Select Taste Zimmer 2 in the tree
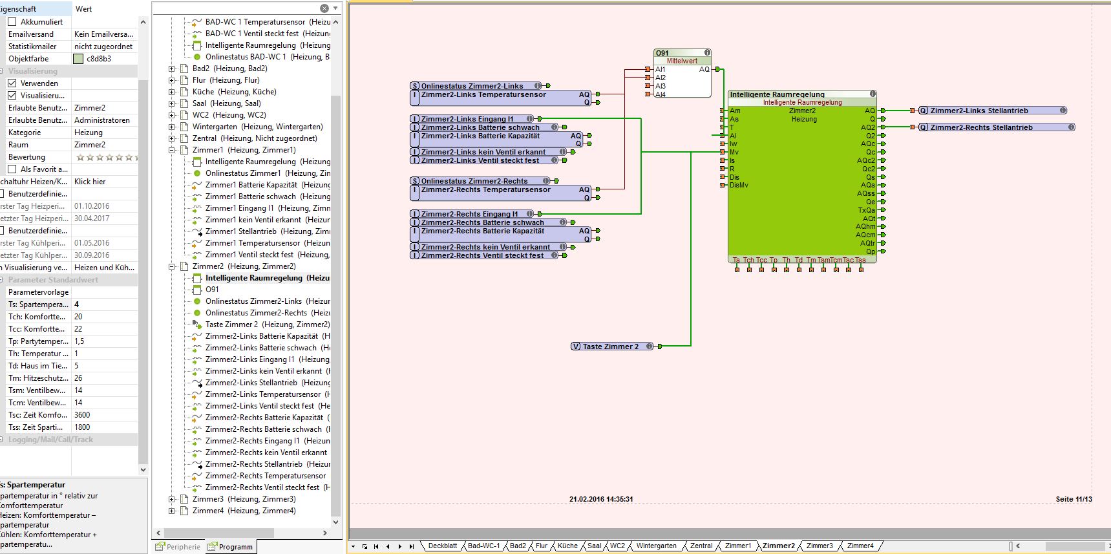The height and width of the screenshot is (554, 1111). click(x=231, y=325)
